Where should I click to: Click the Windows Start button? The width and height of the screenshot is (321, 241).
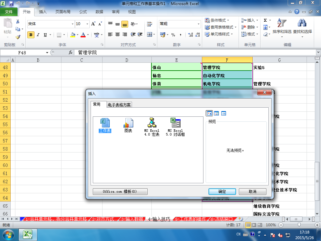(x=8, y=235)
